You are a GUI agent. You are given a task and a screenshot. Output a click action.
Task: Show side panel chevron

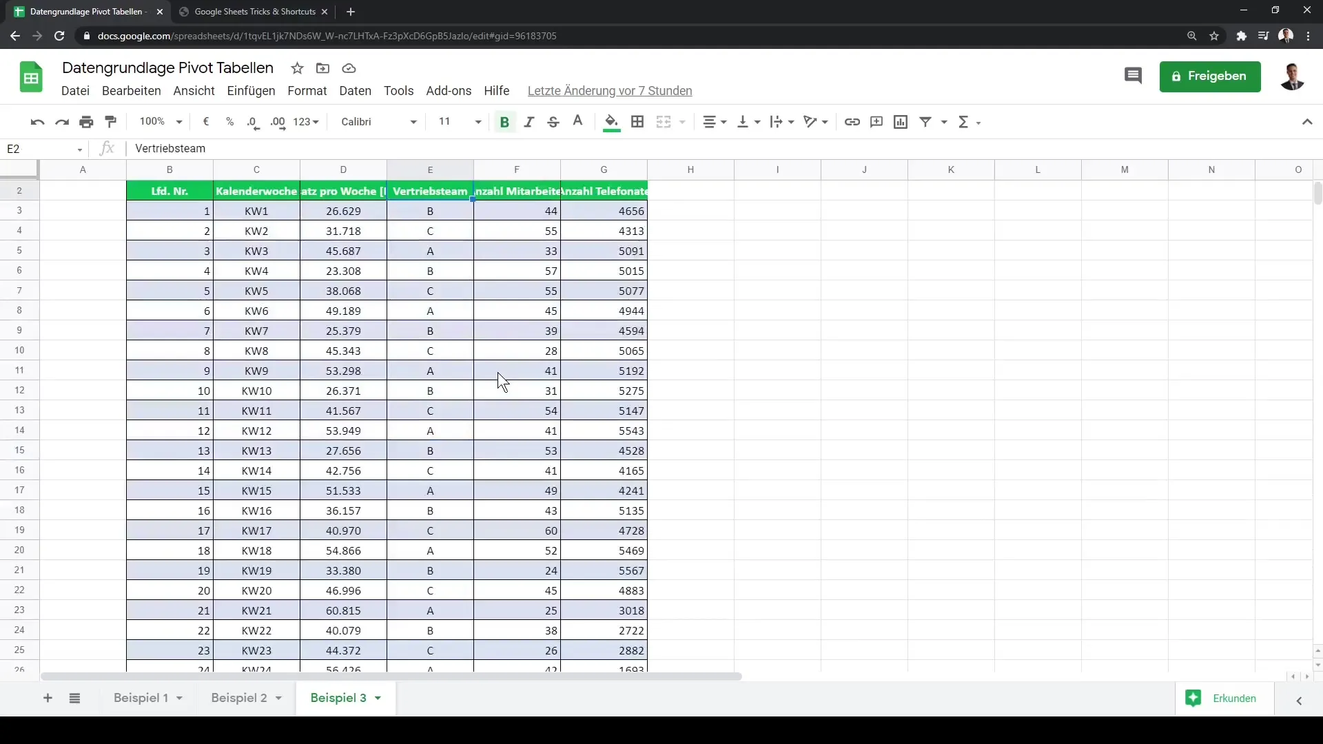pos(1299,701)
